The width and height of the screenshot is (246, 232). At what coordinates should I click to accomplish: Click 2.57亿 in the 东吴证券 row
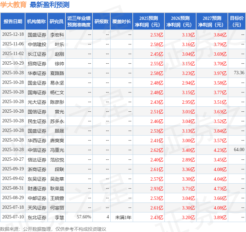pyautogui.click(x=157, y=179)
